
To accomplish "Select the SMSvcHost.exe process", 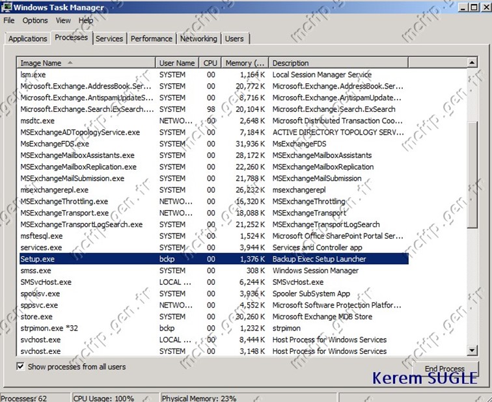I will coord(213,282).
